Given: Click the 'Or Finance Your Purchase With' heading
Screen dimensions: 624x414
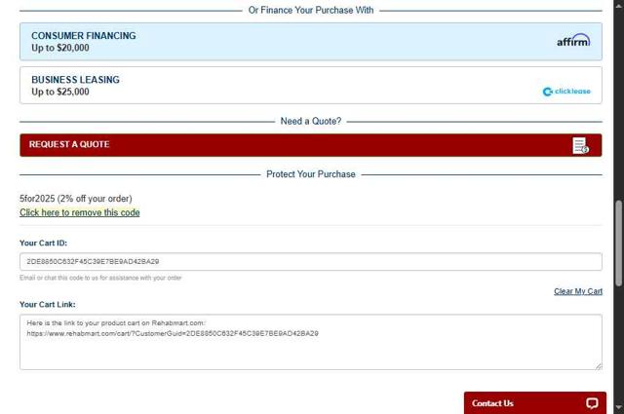Looking at the screenshot, I should tap(311, 11).
